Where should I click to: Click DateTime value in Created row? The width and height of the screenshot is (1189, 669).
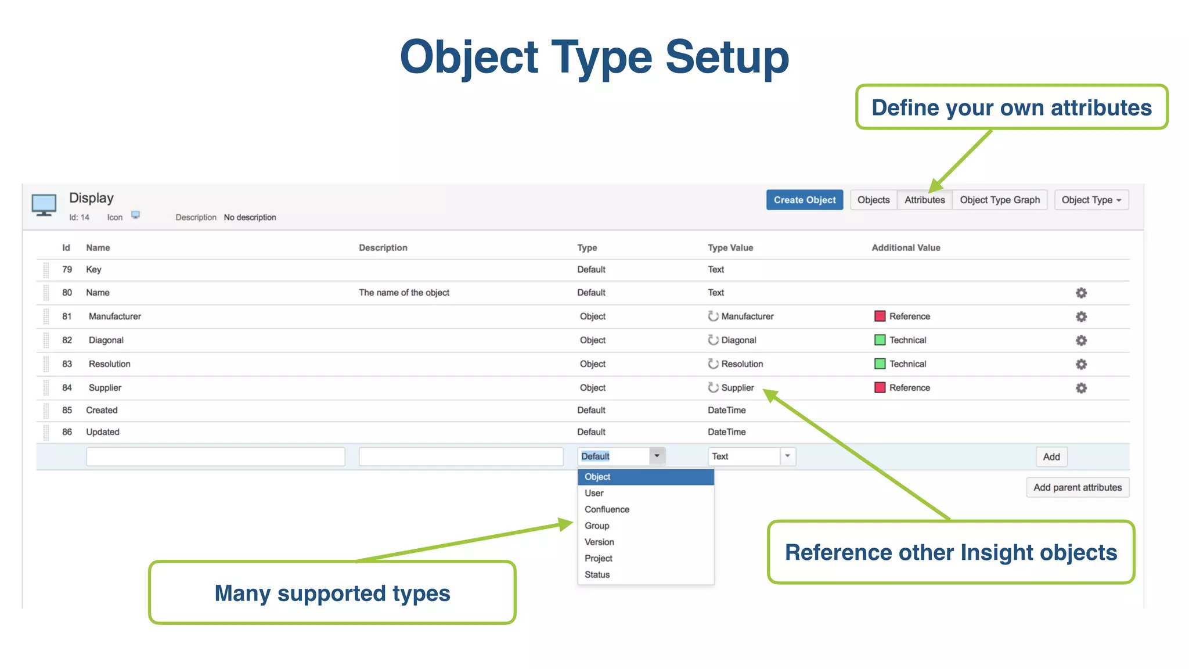click(727, 410)
